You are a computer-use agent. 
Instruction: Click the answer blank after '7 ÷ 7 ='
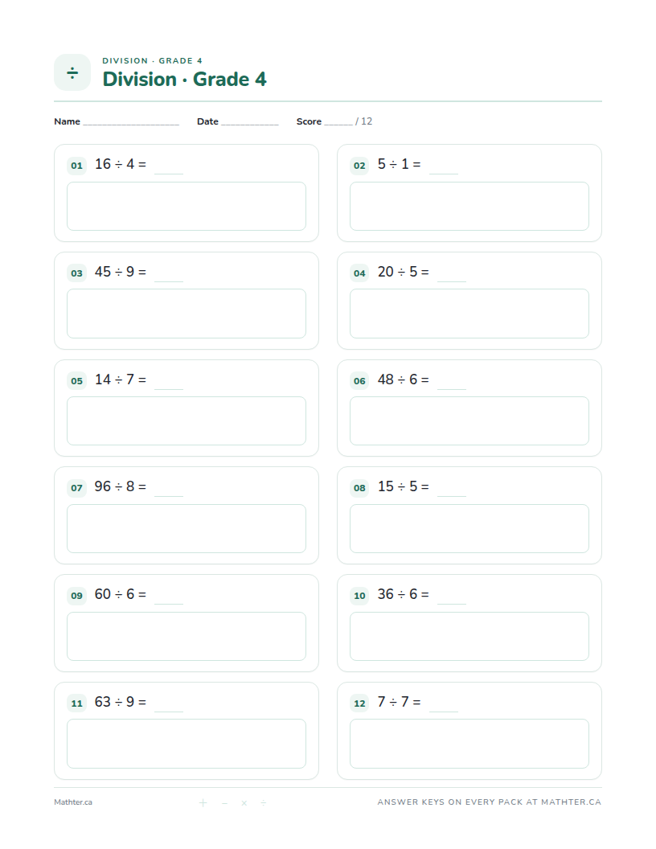(x=444, y=712)
